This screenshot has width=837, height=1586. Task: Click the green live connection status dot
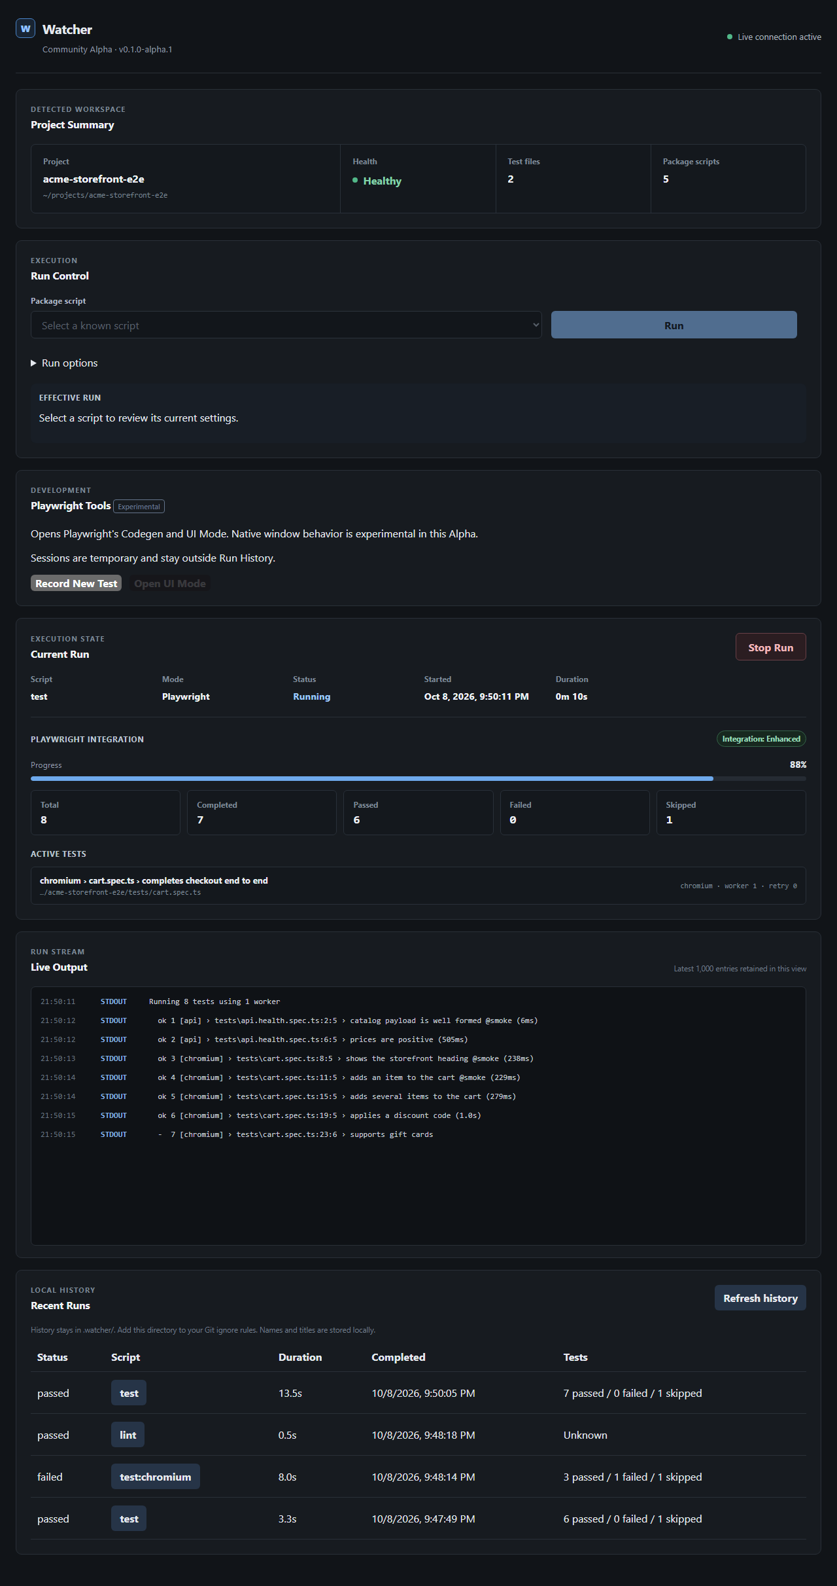pos(730,37)
